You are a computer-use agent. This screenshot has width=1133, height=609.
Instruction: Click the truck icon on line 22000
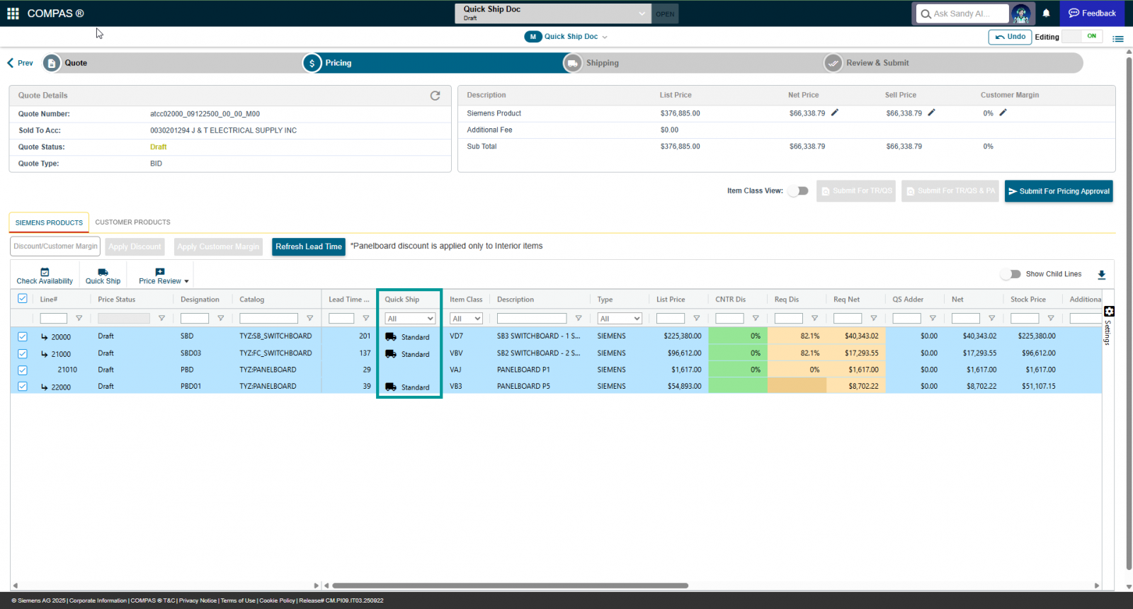391,387
